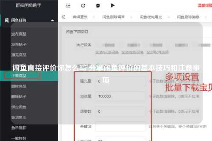Viewport: 212px width, 141px height.
Task: Toggle the sidebar menu collapse icon
Action: tap(68, 6)
